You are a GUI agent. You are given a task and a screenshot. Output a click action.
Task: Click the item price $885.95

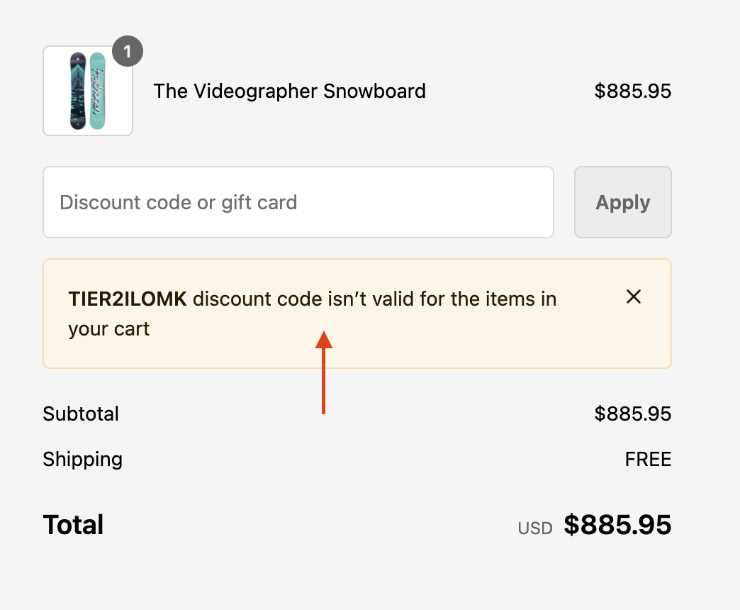(633, 91)
